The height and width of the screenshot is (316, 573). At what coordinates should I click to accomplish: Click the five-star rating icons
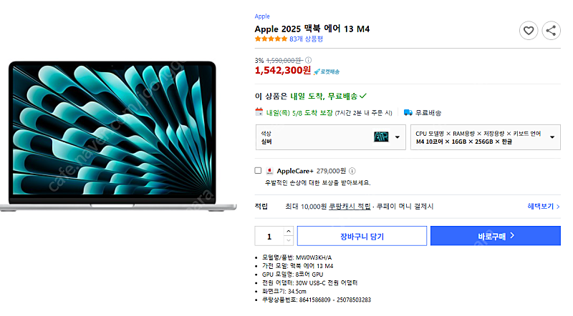(x=271, y=39)
